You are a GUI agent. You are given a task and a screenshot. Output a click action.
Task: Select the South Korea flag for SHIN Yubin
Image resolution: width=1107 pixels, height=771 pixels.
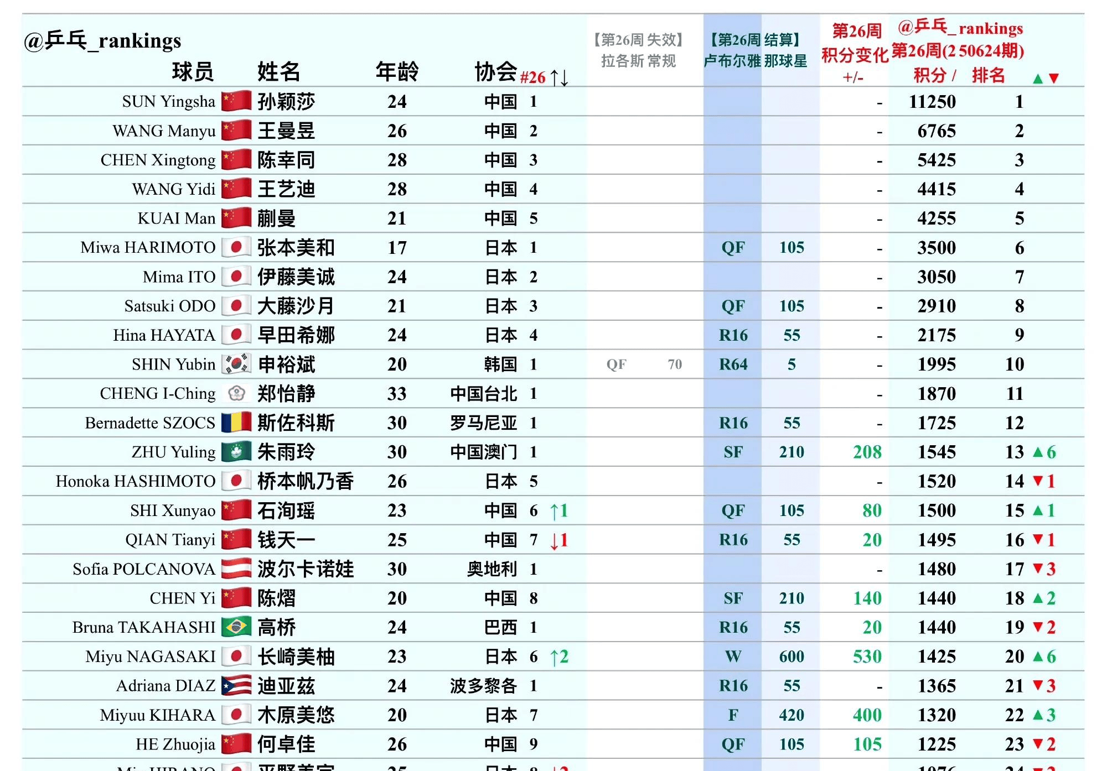click(x=236, y=364)
